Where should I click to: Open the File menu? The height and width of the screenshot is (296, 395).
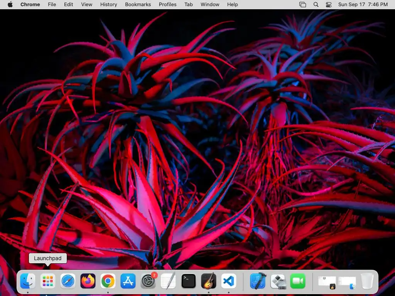coord(52,5)
